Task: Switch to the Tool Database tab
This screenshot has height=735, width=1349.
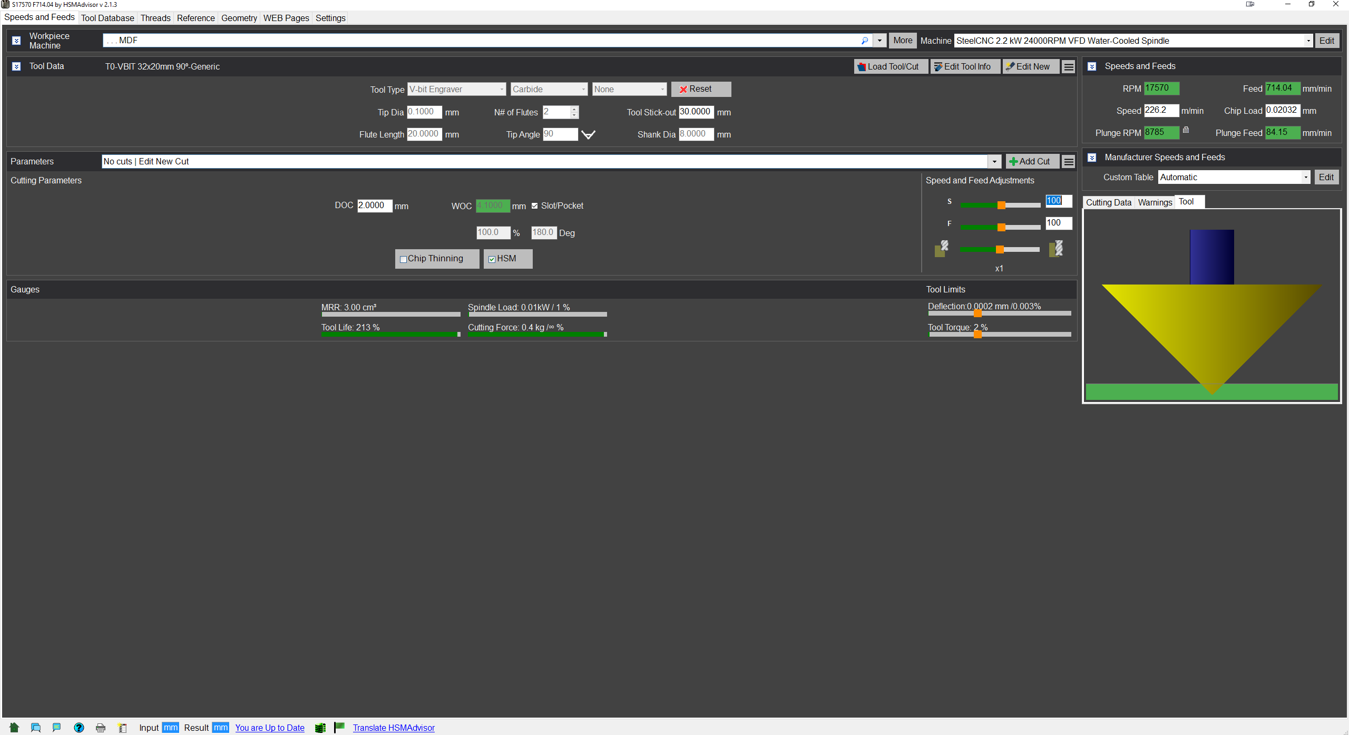Action: click(x=107, y=18)
